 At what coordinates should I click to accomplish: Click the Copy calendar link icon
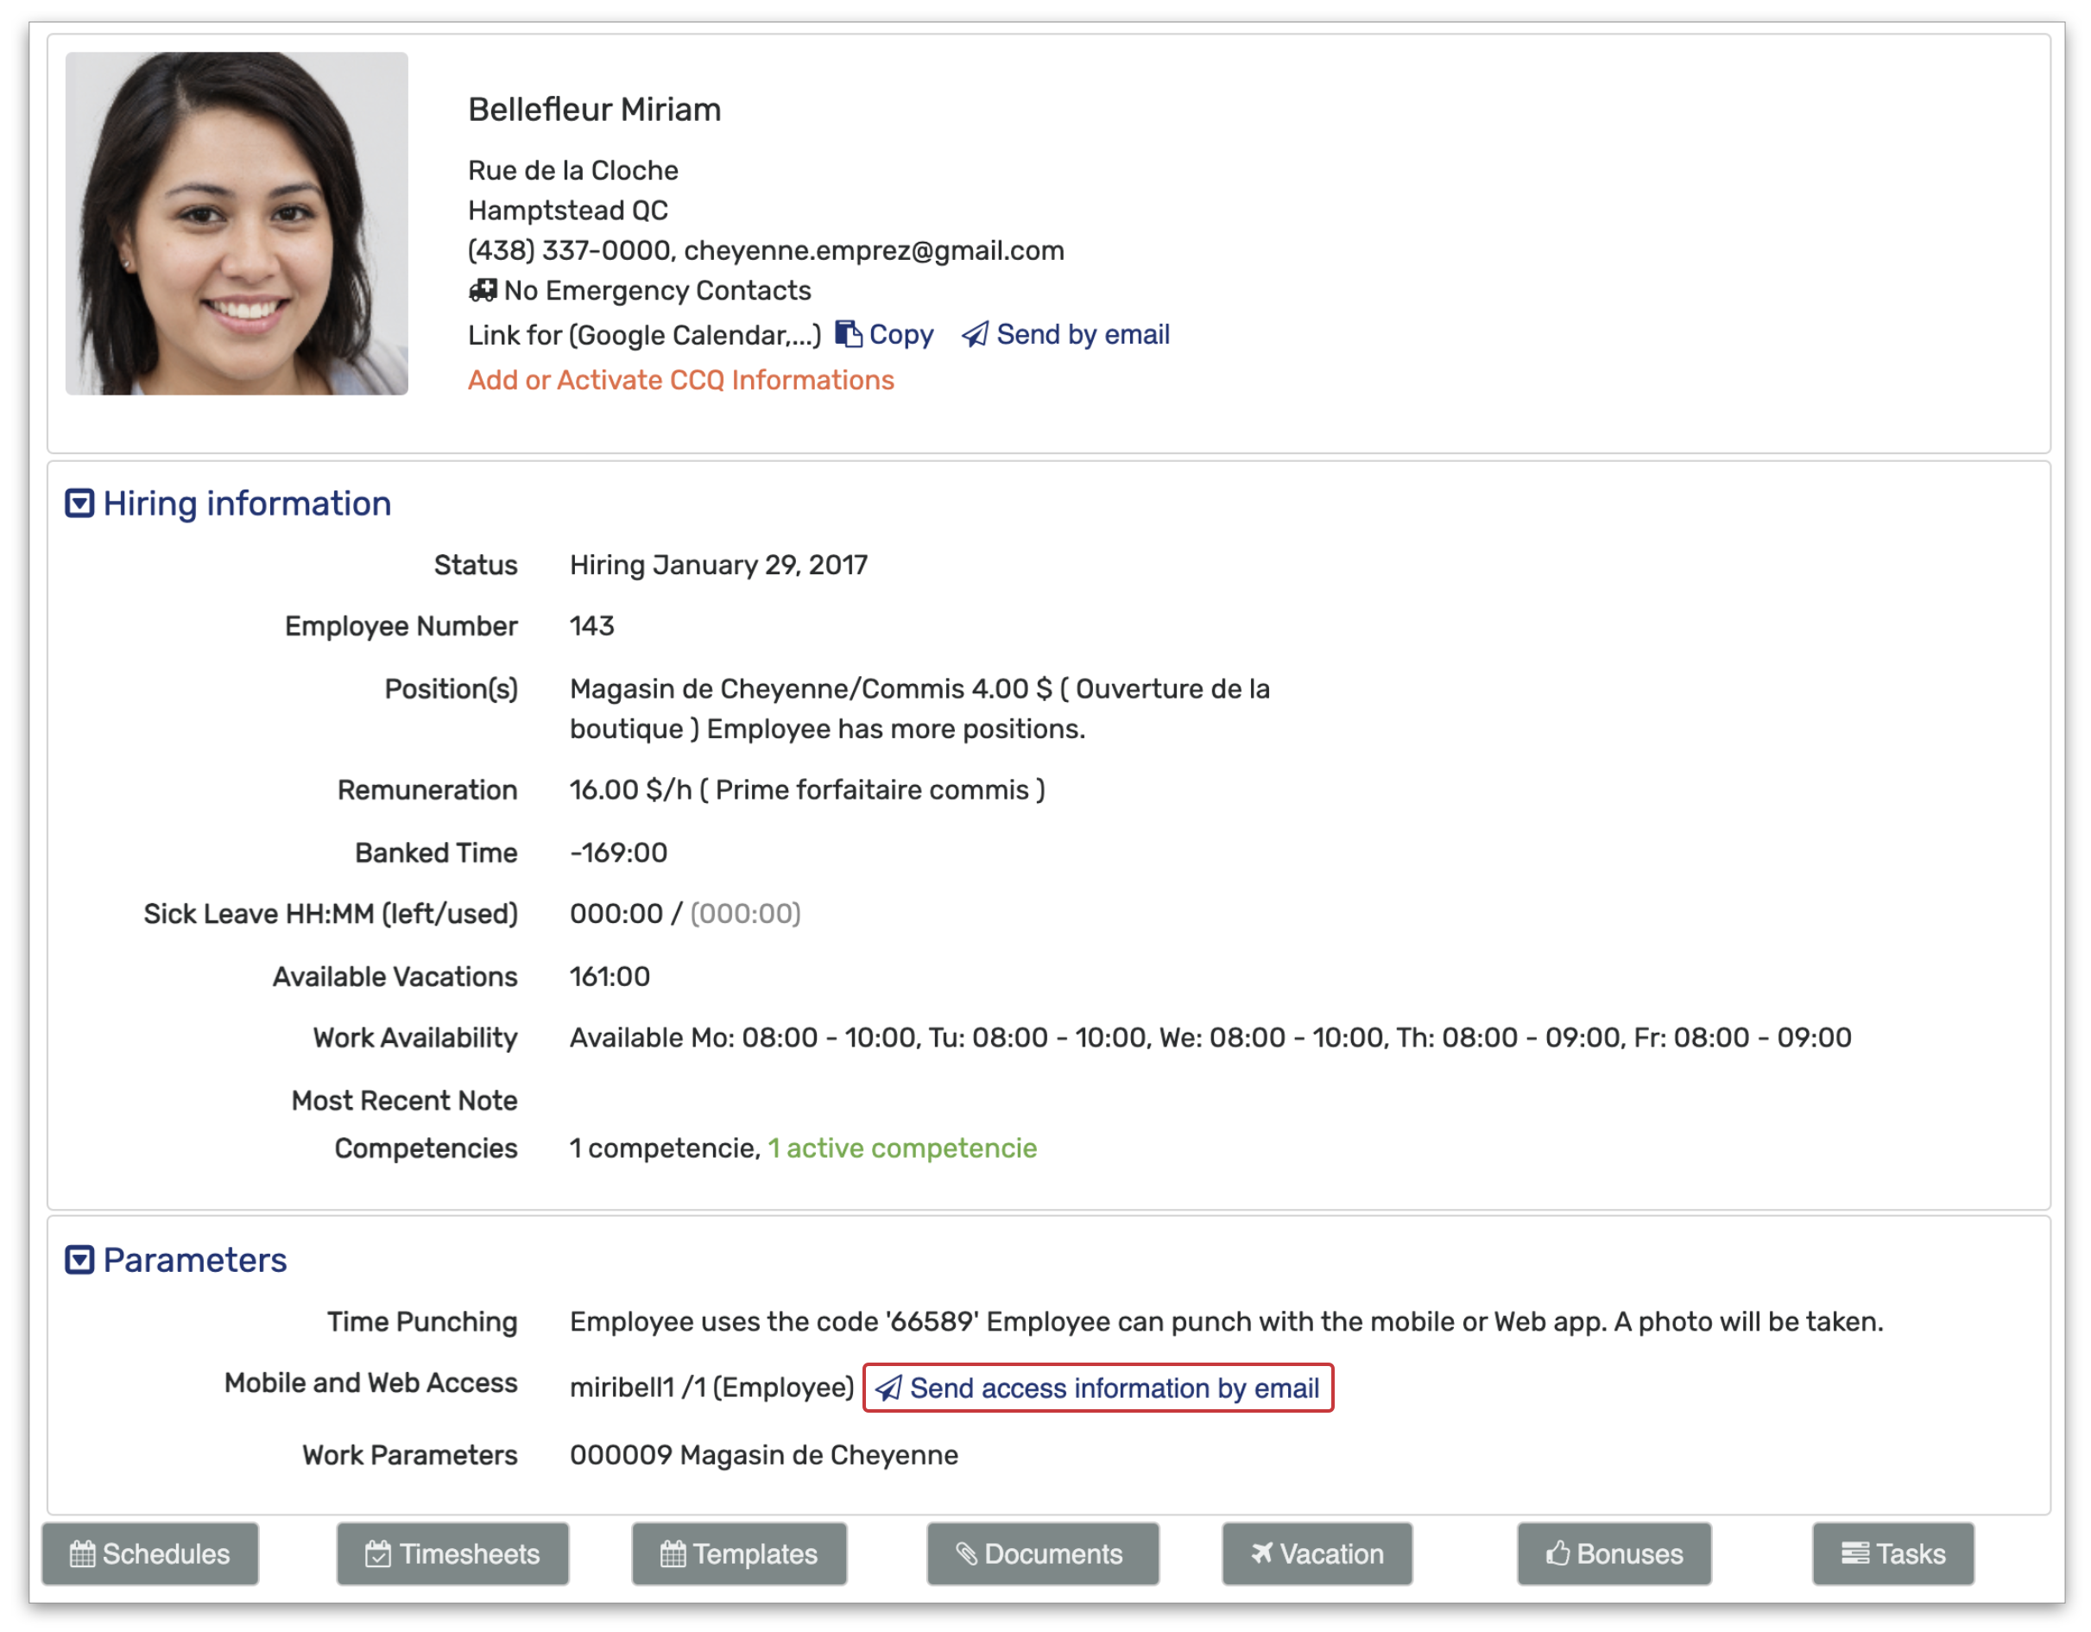[x=849, y=334]
